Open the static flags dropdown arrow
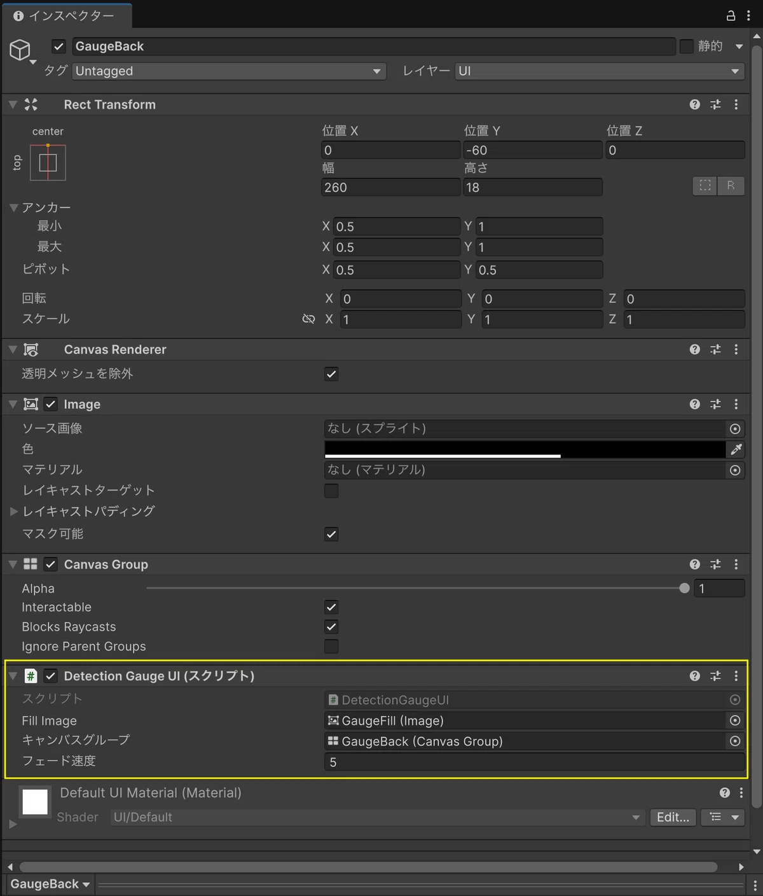The image size is (763, 896). (x=739, y=46)
